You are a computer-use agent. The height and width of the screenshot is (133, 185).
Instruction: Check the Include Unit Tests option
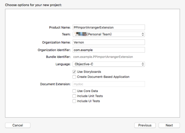pyautogui.click(x=74, y=96)
